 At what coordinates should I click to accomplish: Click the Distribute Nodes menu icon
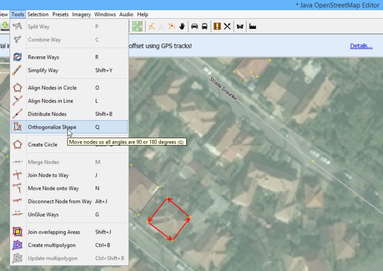(x=17, y=114)
